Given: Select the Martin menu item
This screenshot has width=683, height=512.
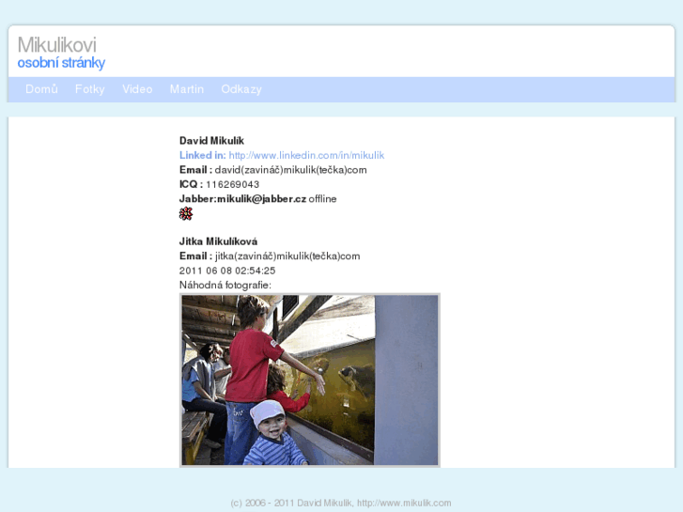Looking at the screenshot, I should 186,89.
